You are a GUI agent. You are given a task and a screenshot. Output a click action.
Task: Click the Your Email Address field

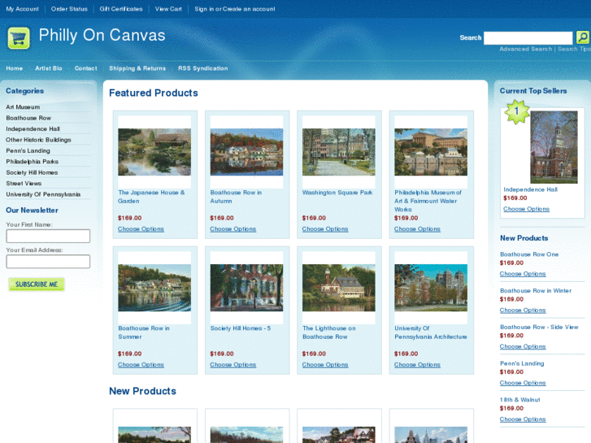[x=48, y=262]
